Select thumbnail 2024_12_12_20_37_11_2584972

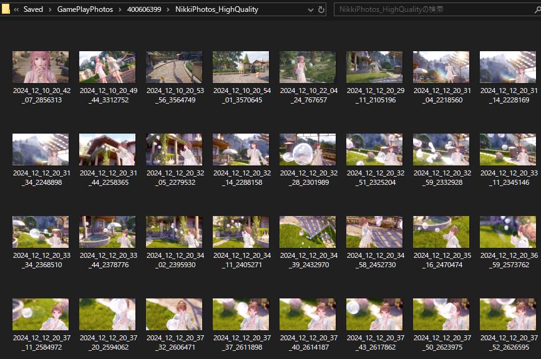41,315
